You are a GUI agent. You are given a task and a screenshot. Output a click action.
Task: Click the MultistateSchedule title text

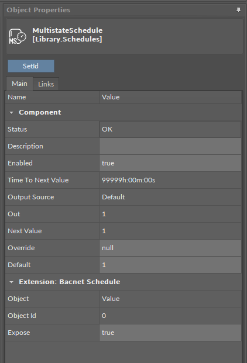pyautogui.click(x=67, y=30)
